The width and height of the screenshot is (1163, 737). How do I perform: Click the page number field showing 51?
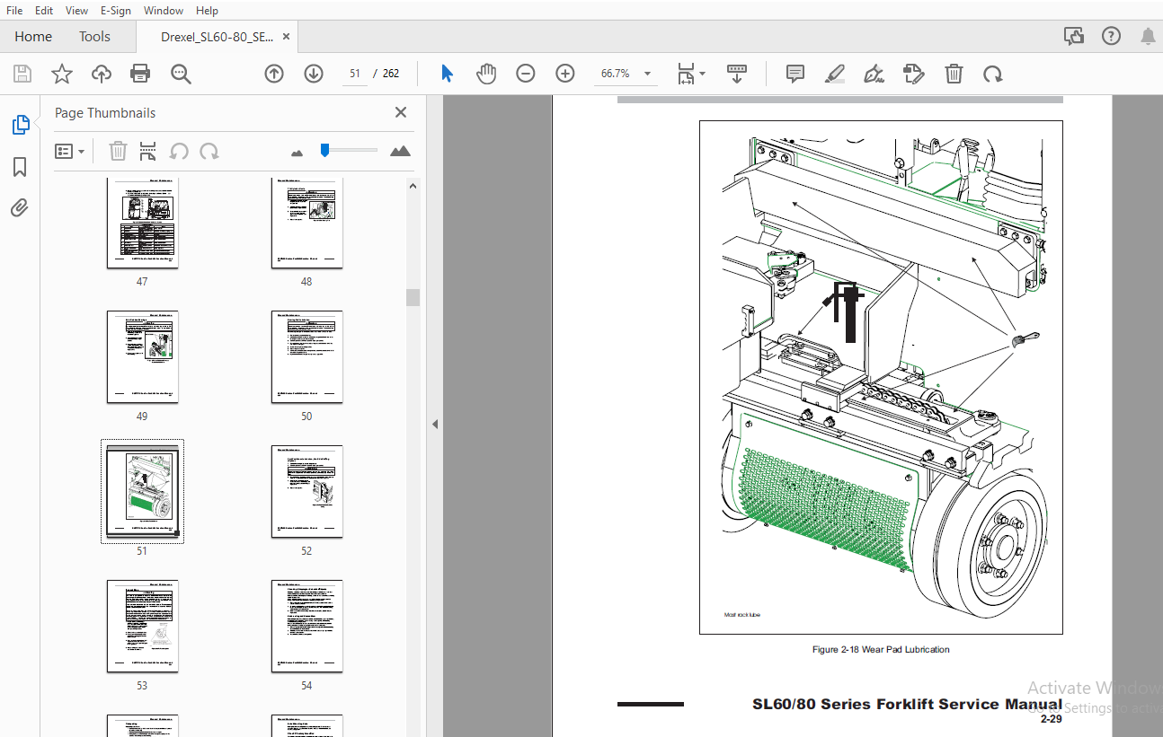355,74
